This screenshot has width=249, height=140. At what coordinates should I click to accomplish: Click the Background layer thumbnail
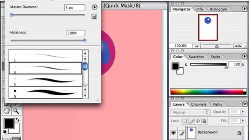click(x=191, y=133)
